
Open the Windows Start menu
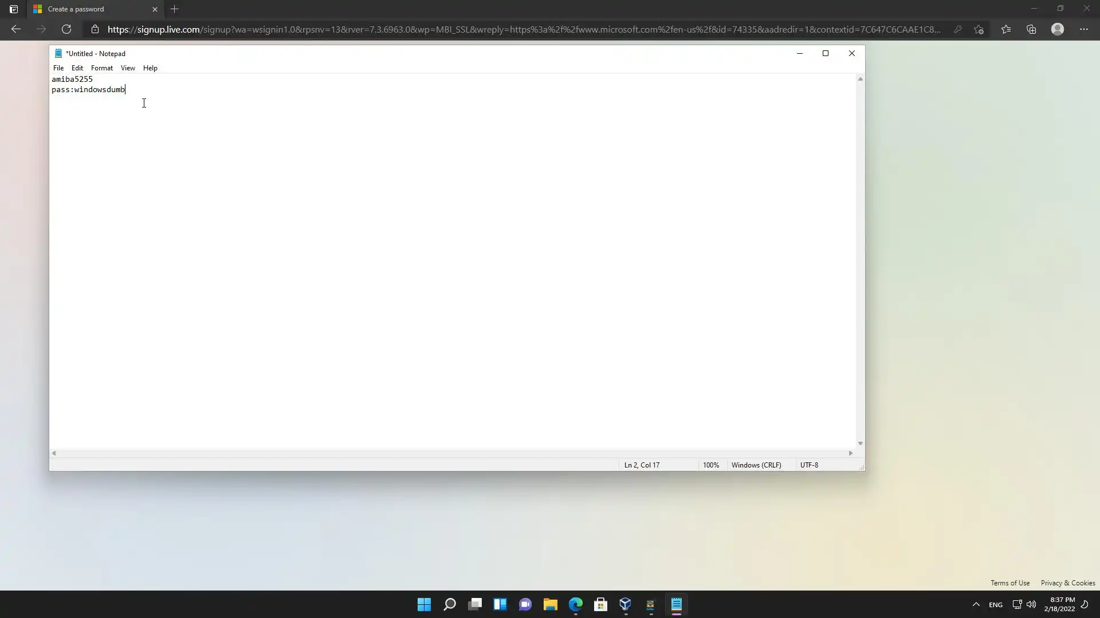[424, 604]
